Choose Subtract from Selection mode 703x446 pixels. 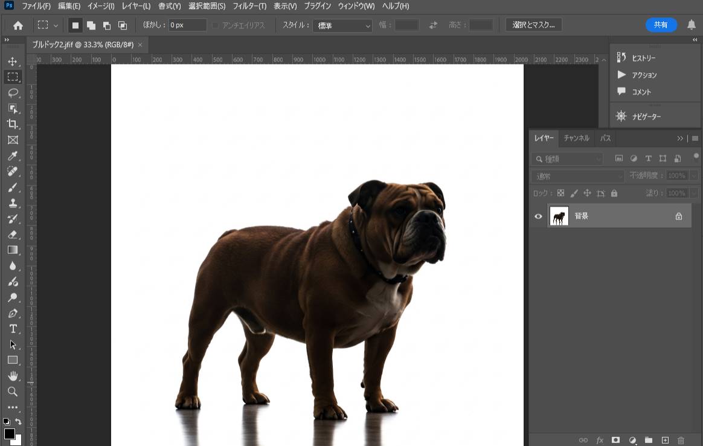[x=107, y=25]
